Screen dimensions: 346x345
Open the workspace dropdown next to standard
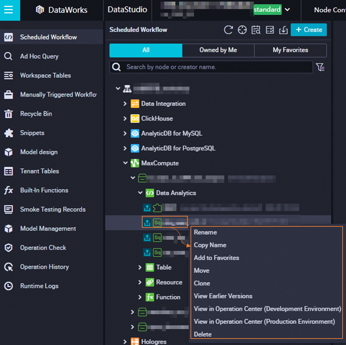[x=287, y=10]
